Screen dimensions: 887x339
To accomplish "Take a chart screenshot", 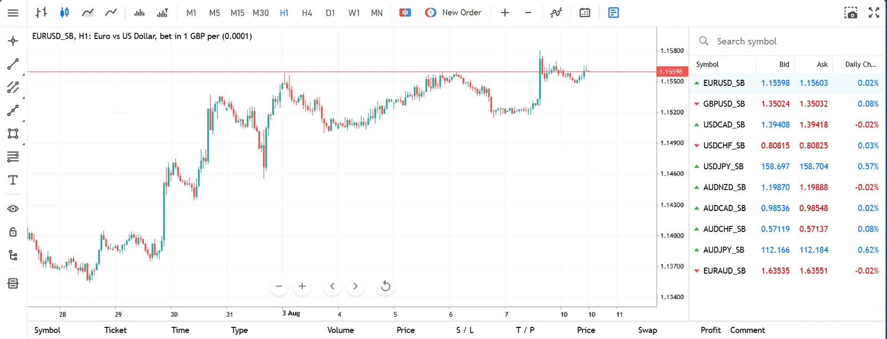I will [x=851, y=13].
